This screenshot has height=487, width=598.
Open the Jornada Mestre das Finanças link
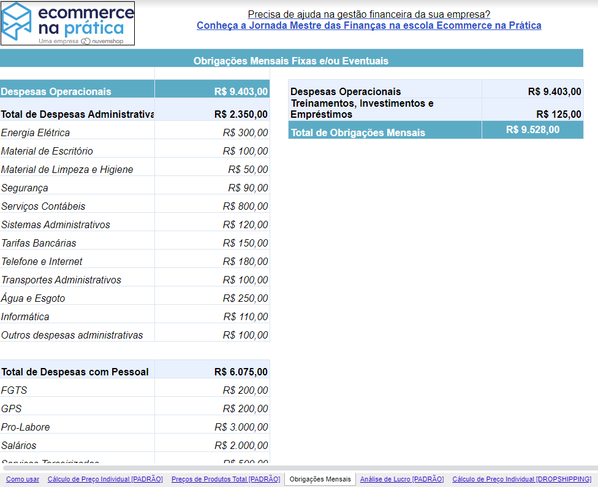click(x=369, y=26)
